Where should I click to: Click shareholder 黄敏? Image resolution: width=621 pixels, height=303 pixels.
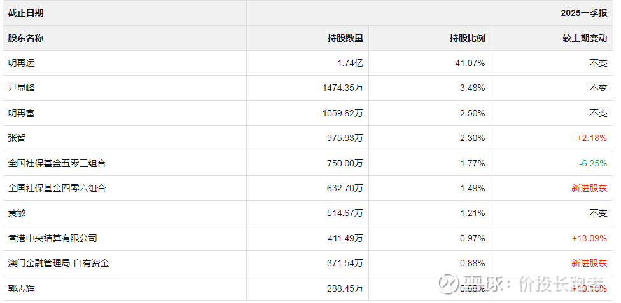coord(17,213)
